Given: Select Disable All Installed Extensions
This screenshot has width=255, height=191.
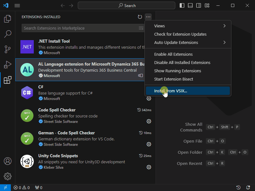Looking at the screenshot, I should 188,62.
